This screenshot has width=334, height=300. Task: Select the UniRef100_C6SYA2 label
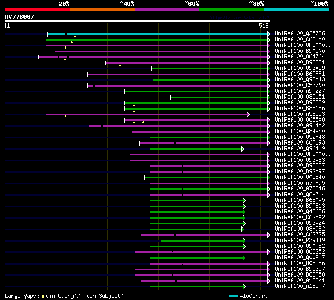300,218
